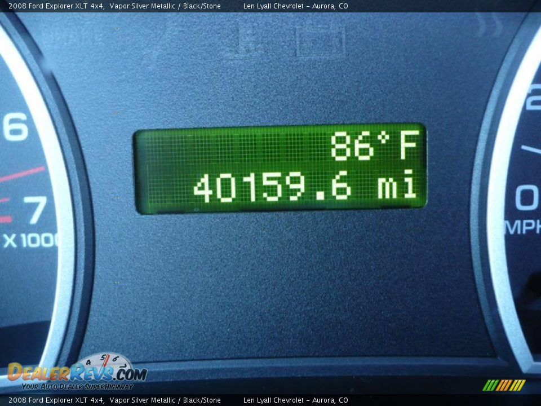541x406 pixels.
Task: Click bottom caption 'Vapor Silver Metallic / Black/Stone'
Action: [165, 400]
